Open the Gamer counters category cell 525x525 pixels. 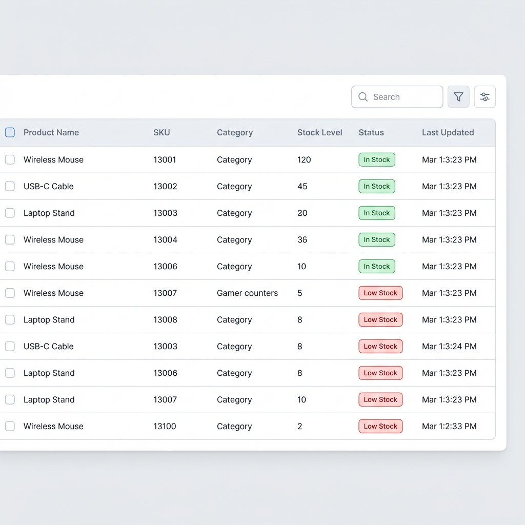247,293
